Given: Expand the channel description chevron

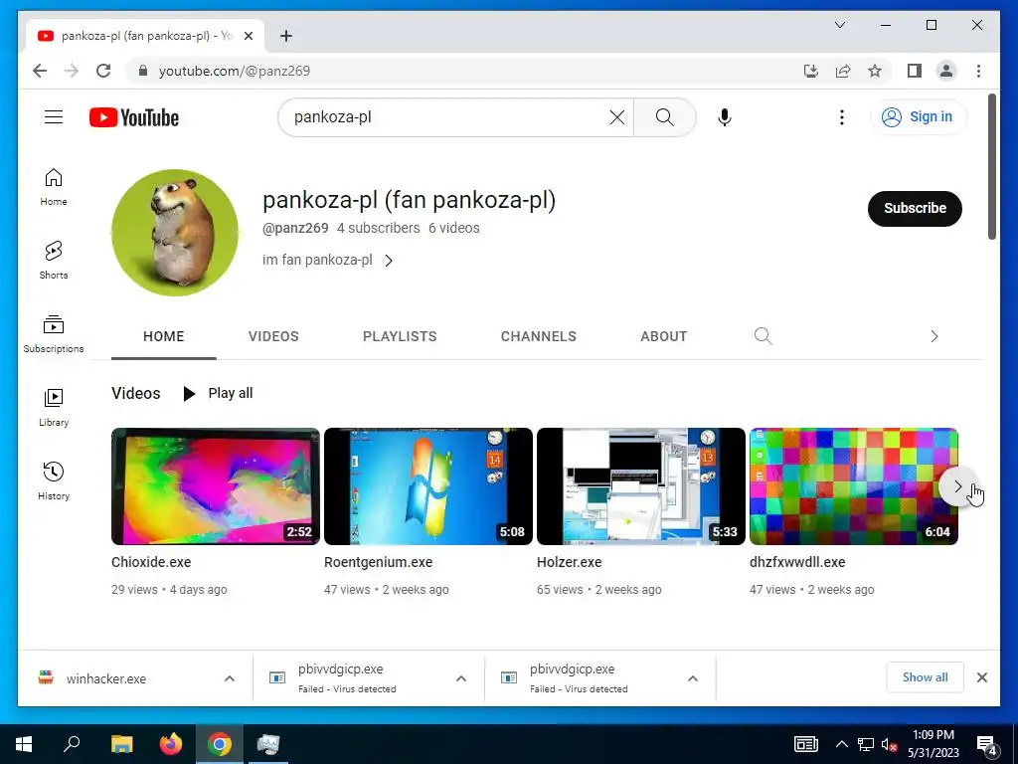Looking at the screenshot, I should pos(389,261).
